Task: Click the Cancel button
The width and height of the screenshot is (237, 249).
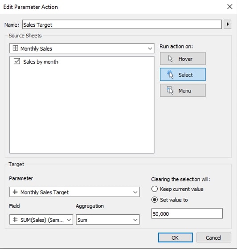Action: [x=214, y=237]
